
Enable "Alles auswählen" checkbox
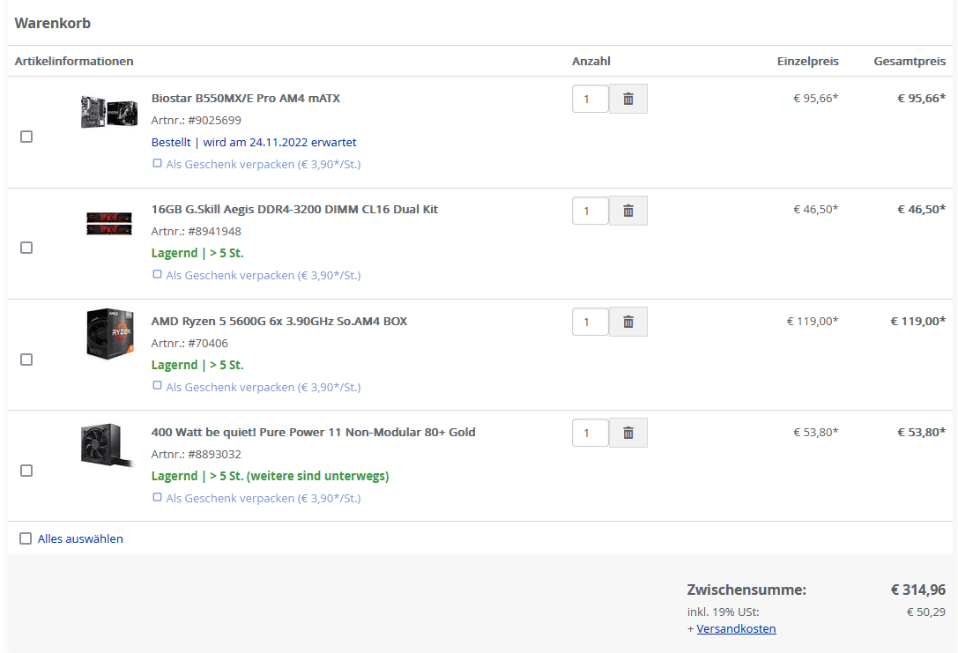26,538
